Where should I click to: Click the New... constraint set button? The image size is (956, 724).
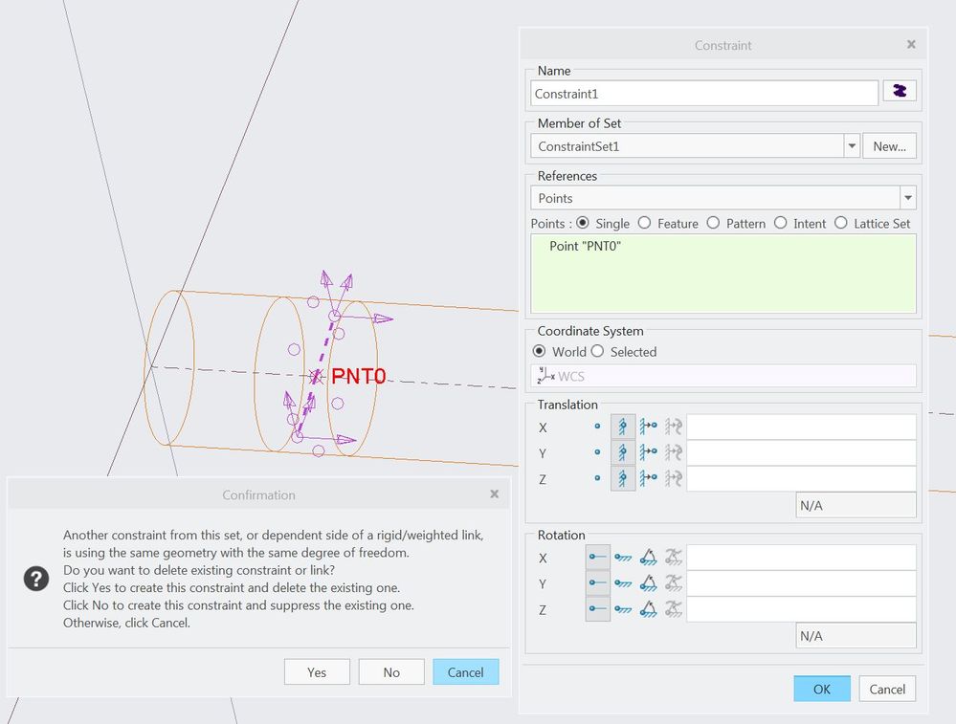[x=889, y=146]
